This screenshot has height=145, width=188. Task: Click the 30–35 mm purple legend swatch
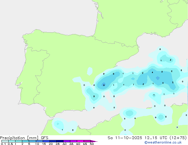[67, 141]
